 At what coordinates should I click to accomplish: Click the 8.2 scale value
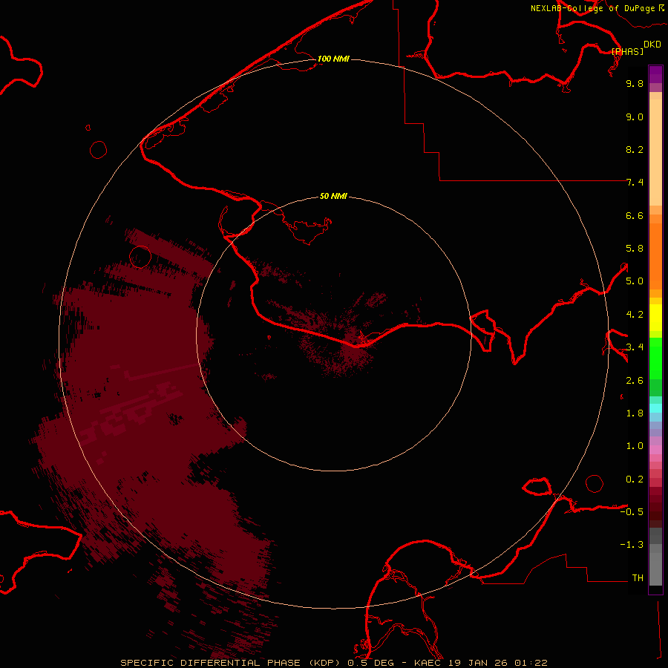(x=635, y=149)
